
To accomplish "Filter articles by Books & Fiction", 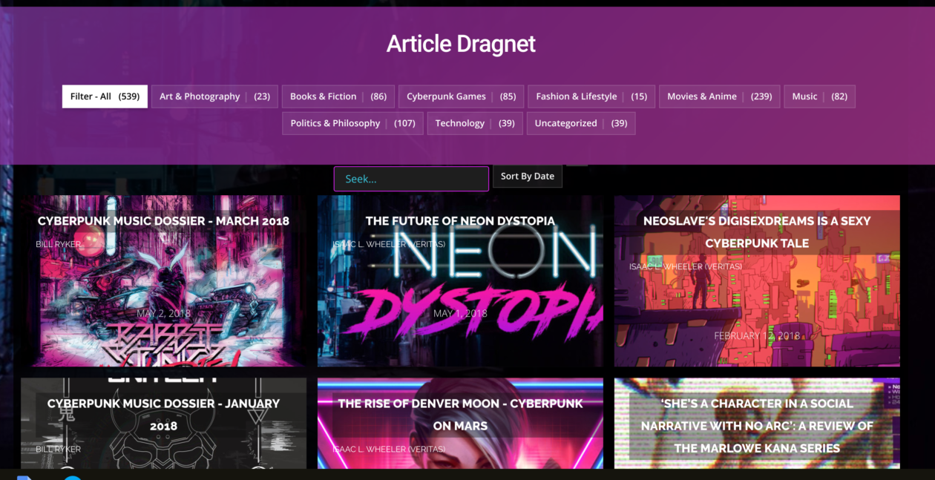I will [x=338, y=96].
